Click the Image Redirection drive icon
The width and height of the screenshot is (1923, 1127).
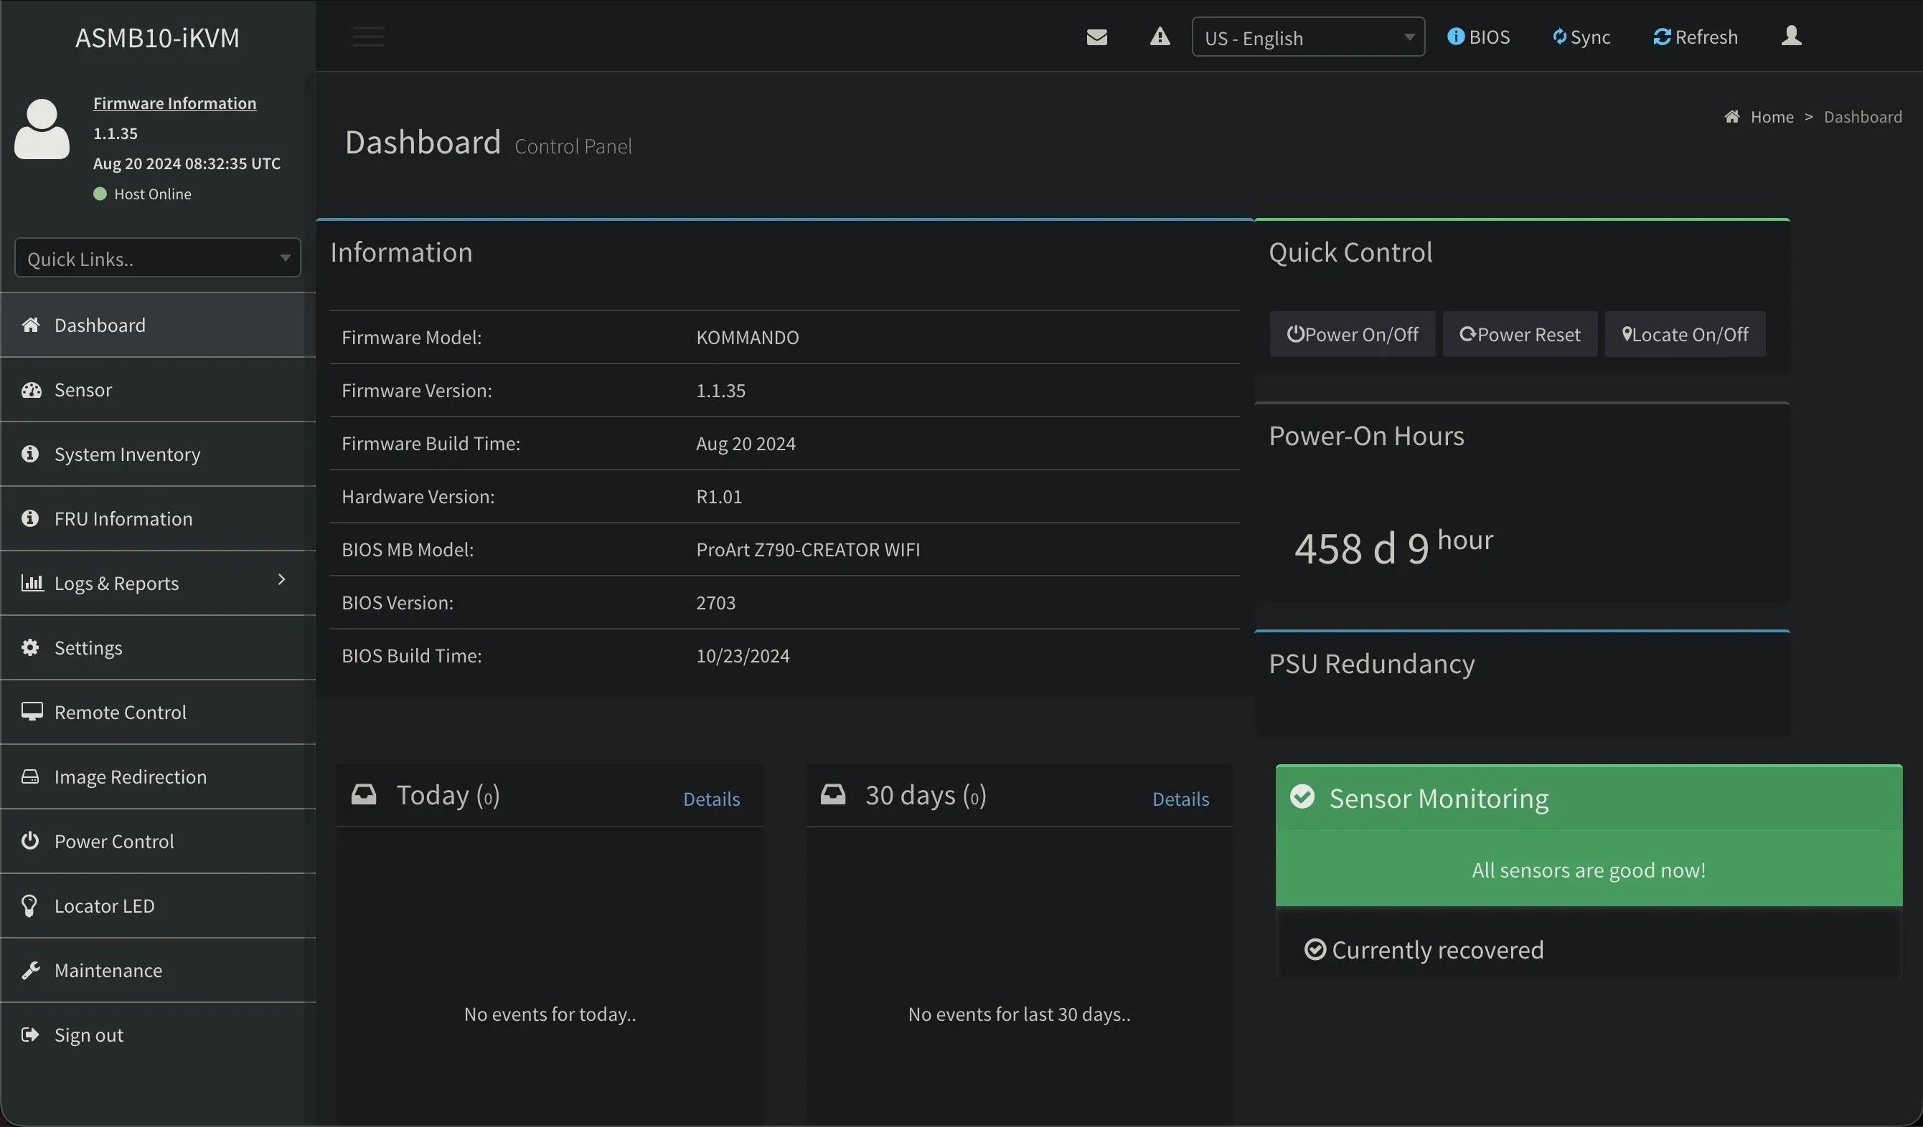pos(29,777)
